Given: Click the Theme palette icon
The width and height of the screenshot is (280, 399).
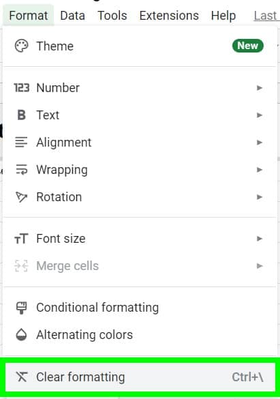Looking at the screenshot, I should point(21,46).
